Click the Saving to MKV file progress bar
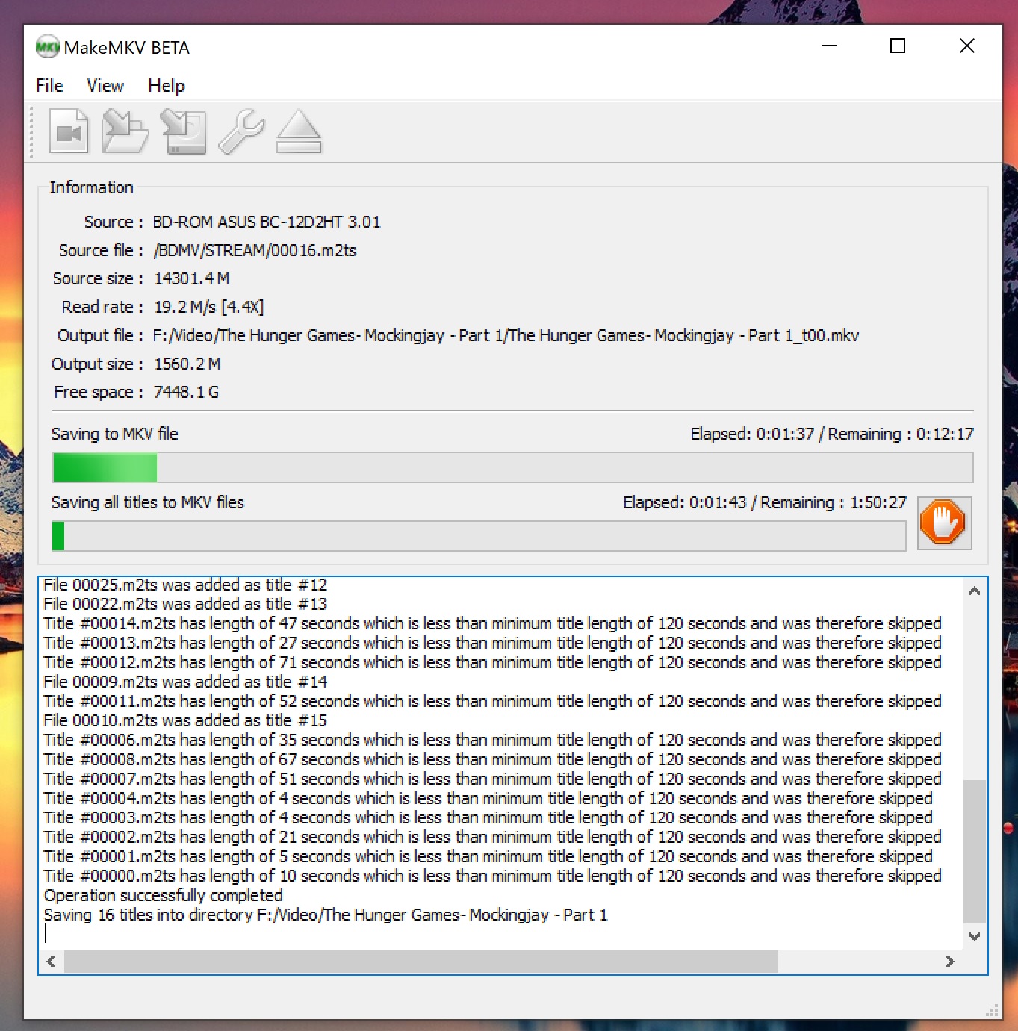The height and width of the screenshot is (1031, 1018). tap(513, 467)
